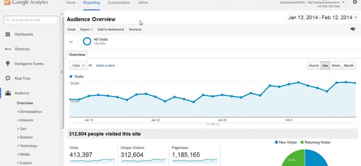This screenshot has width=361, height=166.
Task: Click the Real-Time clock icon
Action: point(8,78)
